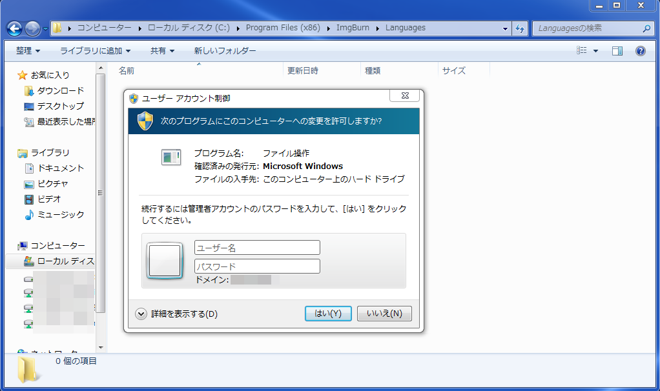Select 最近表示した場所 in the navigation pane
Viewport: 660px width, 391px height.
[66, 121]
